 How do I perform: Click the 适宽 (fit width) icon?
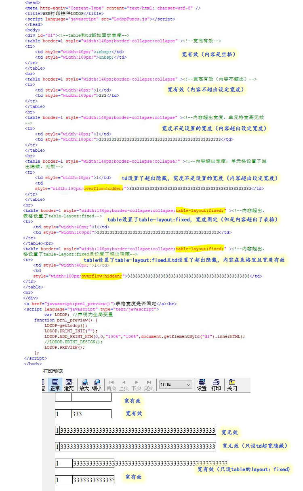pyautogui.click(x=69, y=385)
